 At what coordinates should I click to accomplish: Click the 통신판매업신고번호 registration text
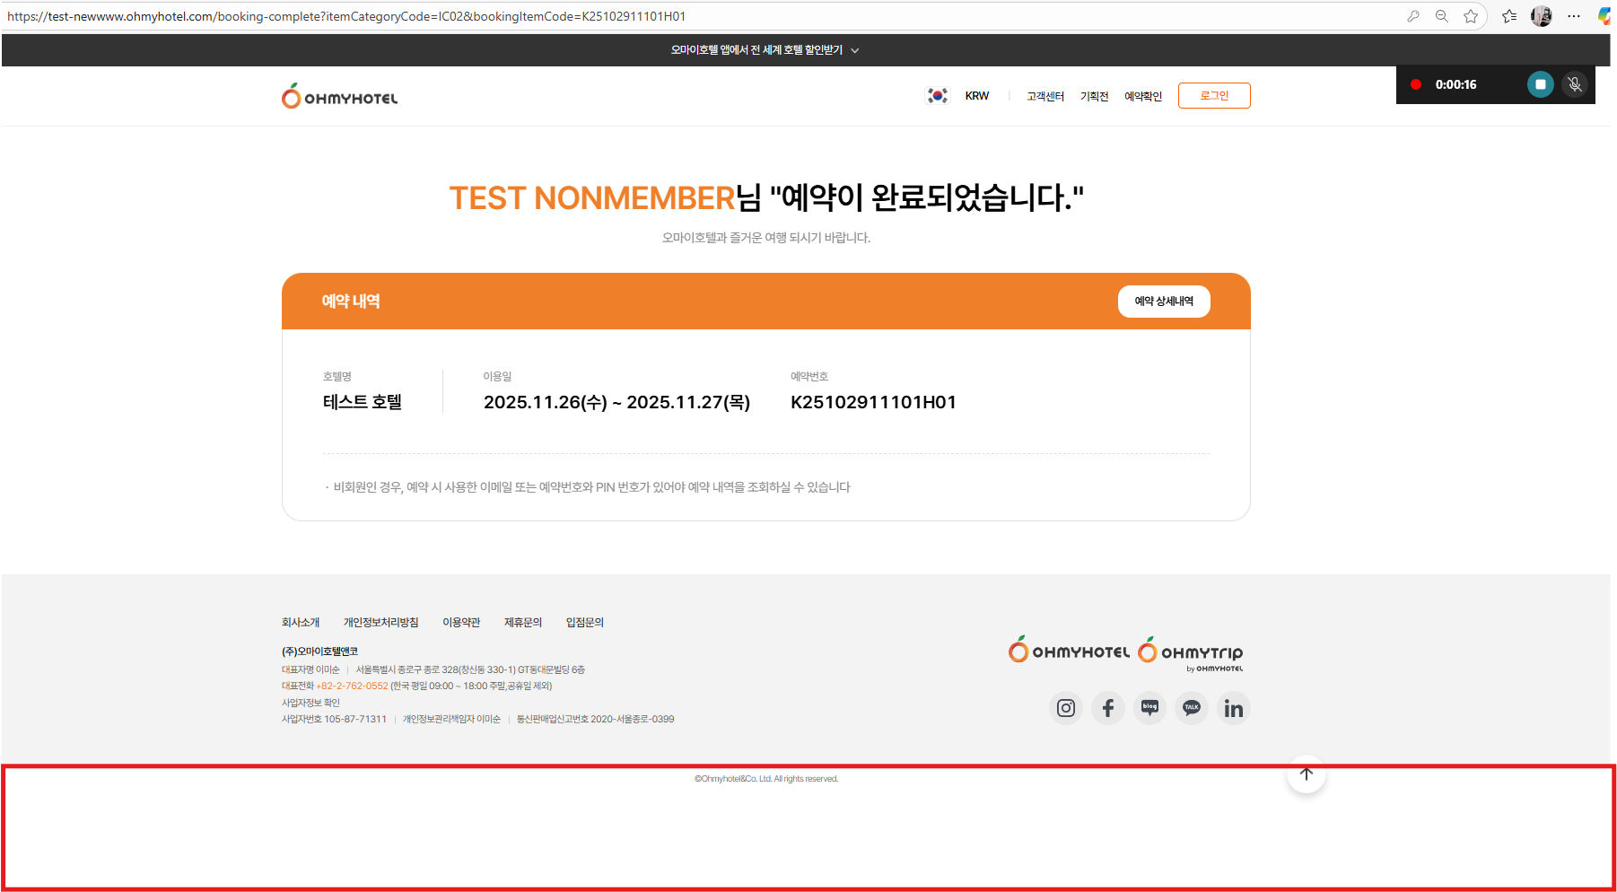(595, 720)
